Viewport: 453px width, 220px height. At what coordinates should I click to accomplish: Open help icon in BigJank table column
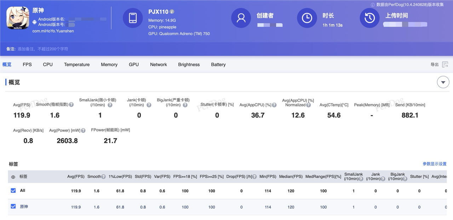[x=405, y=179]
